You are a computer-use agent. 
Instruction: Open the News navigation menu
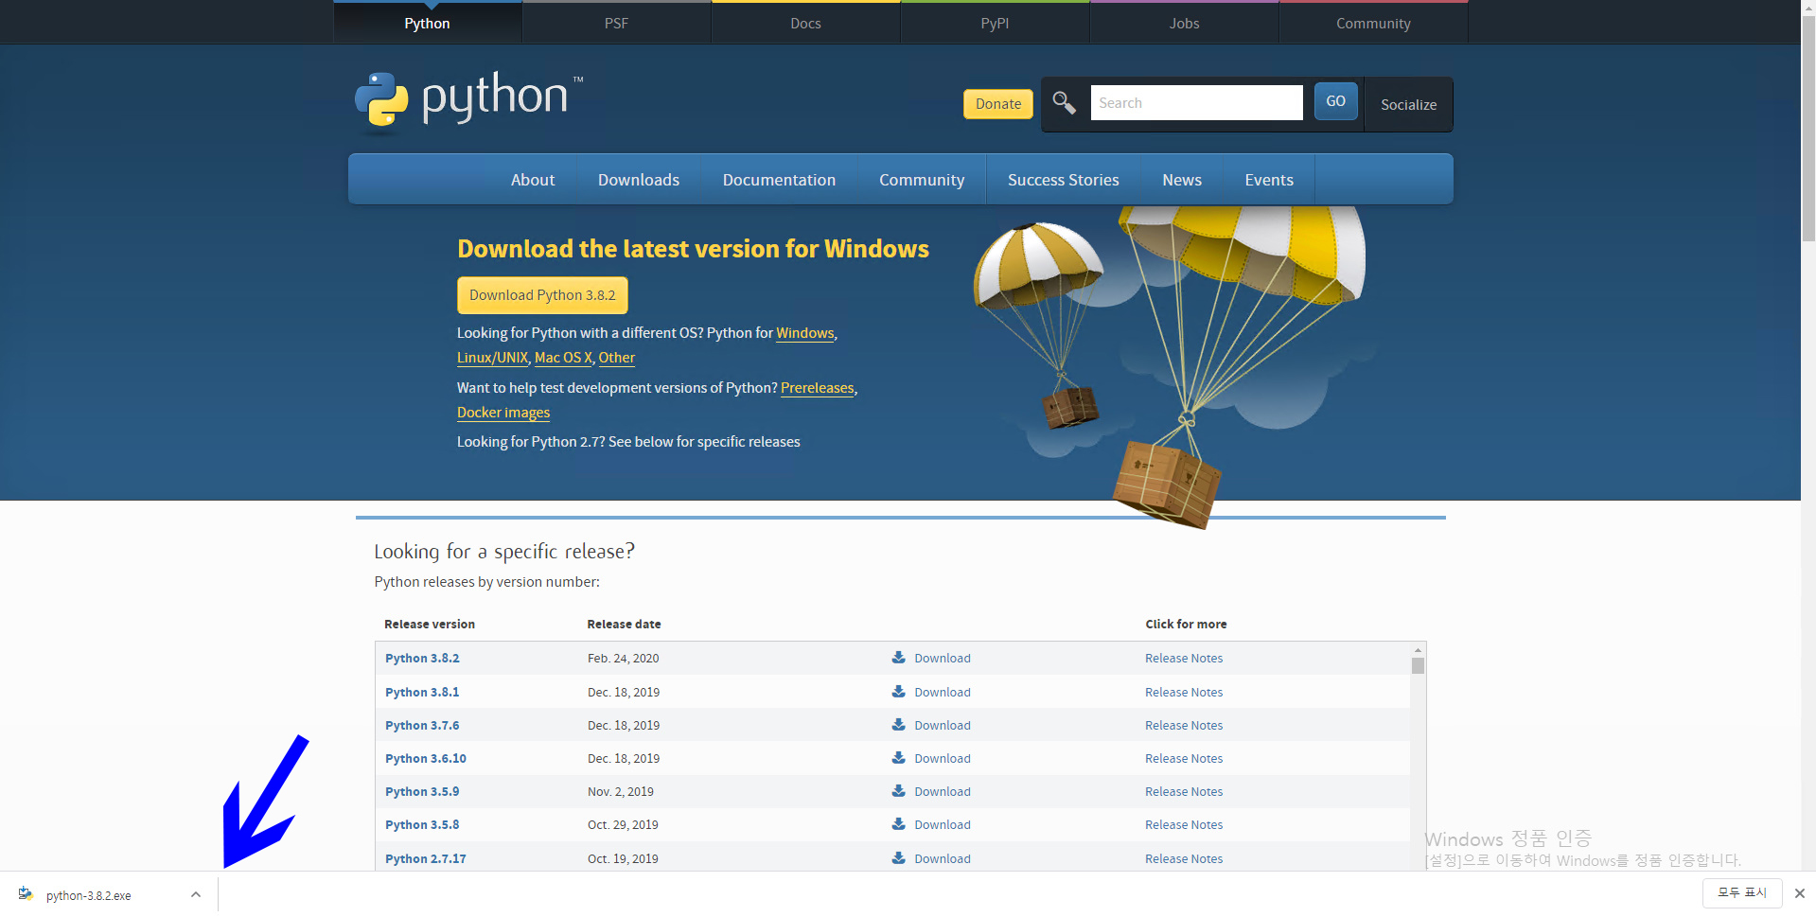pyautogui.click(x=1182, y=180)
